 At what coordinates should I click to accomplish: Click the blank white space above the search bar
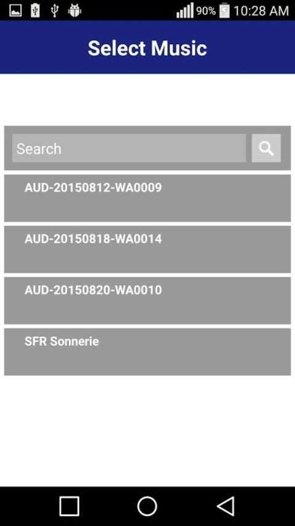[x=147, y=100]
